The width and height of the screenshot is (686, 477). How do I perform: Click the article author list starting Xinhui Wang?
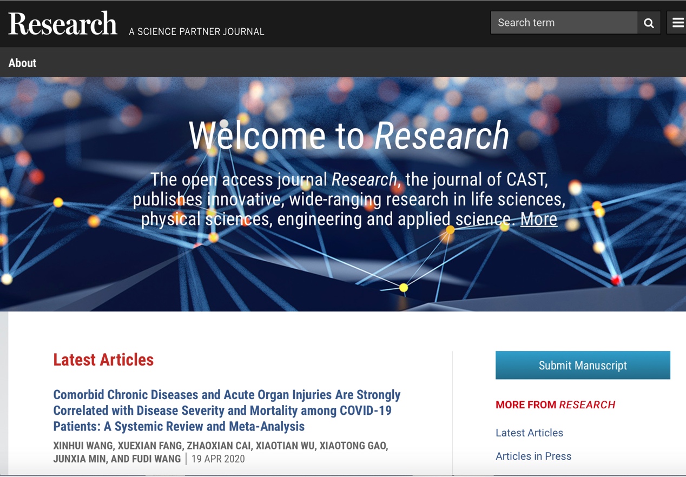pos(221,452)
